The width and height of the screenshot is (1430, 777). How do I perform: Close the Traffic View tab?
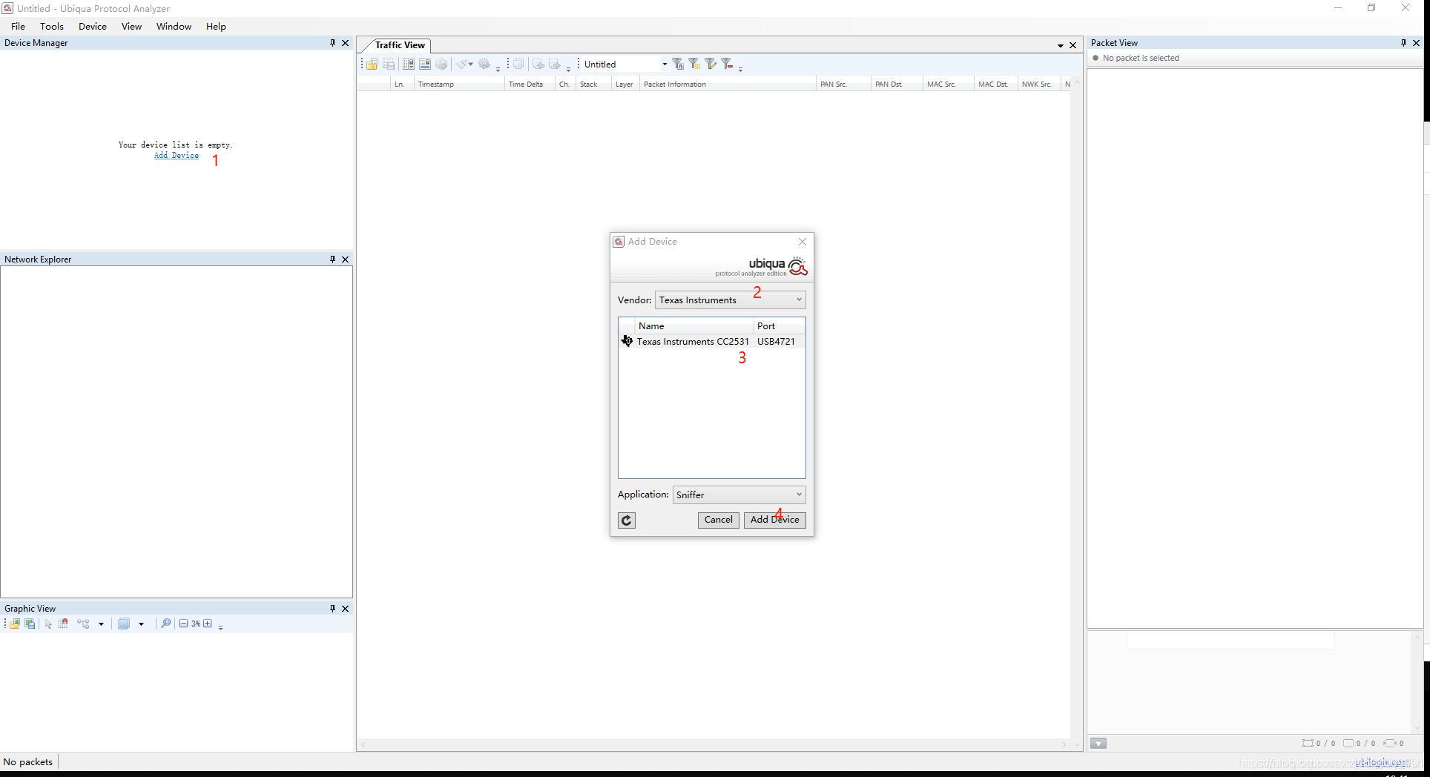[1072, 45]
